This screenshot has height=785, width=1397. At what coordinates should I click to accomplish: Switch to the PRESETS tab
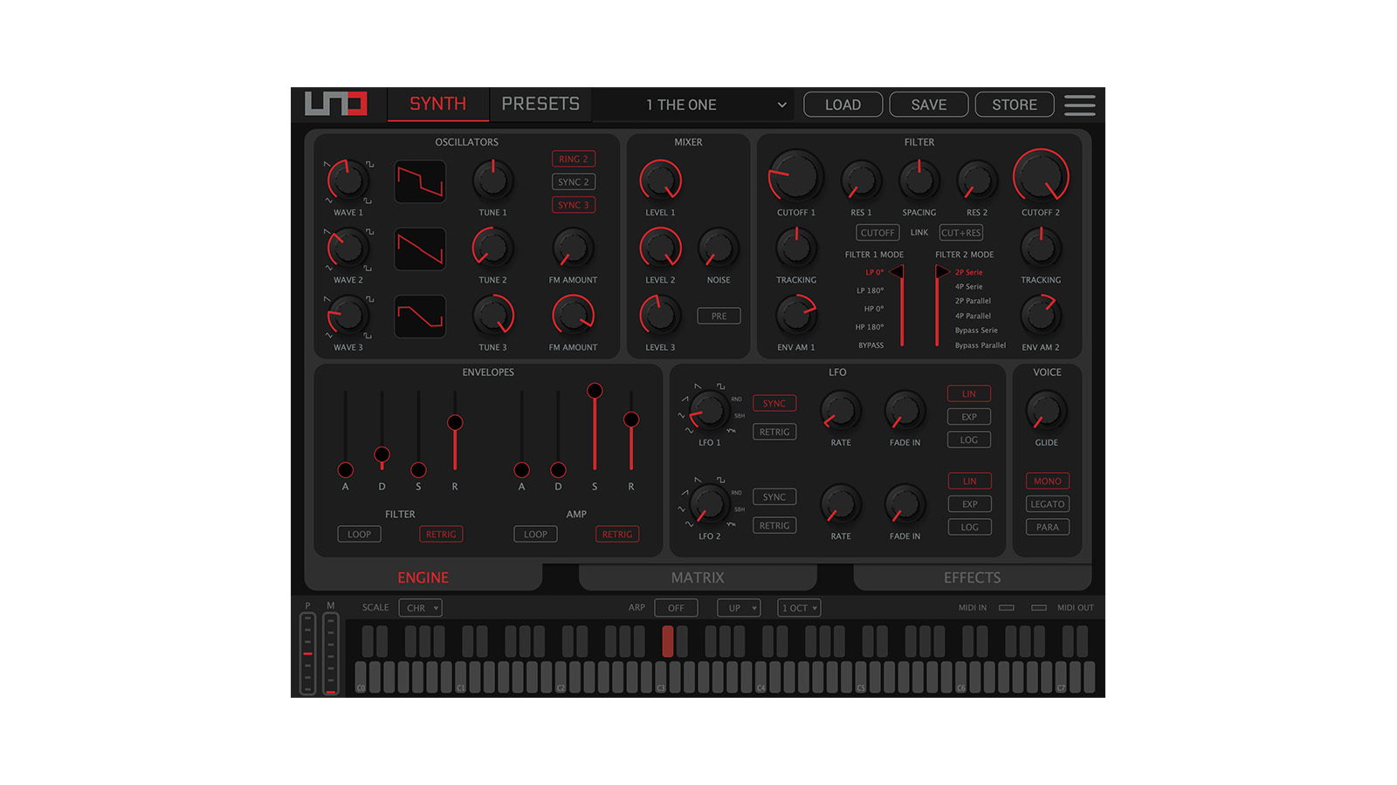[x=540, y=104]
